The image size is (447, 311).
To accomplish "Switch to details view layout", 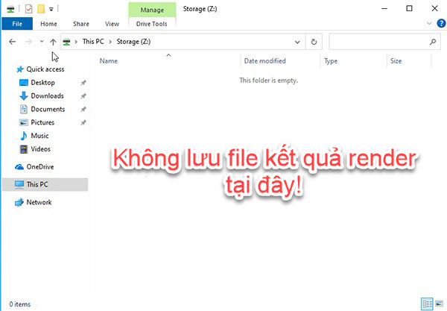I will coord(427,304).
